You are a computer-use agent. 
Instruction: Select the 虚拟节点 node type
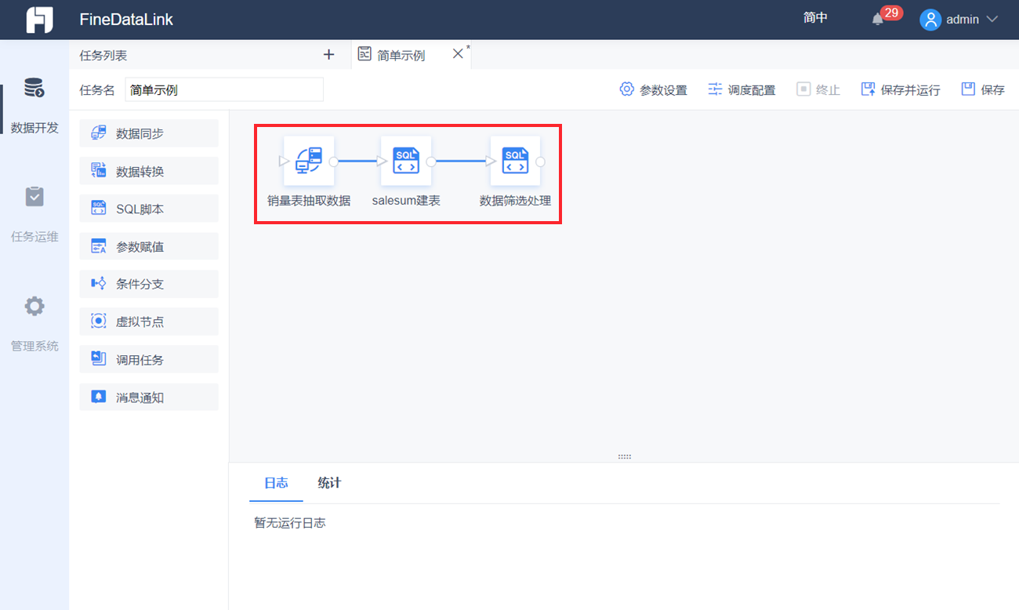(149, 321)
